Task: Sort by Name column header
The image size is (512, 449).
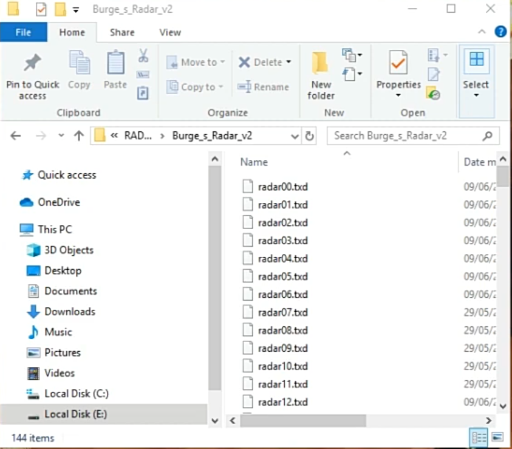Action: (254, 162)
